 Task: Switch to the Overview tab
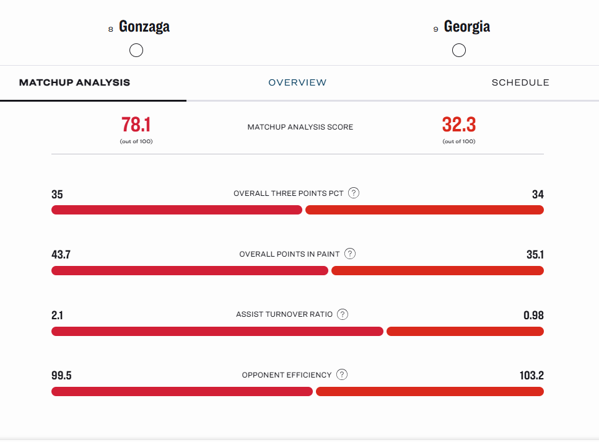pyautogui.click(x=297, y=82)
